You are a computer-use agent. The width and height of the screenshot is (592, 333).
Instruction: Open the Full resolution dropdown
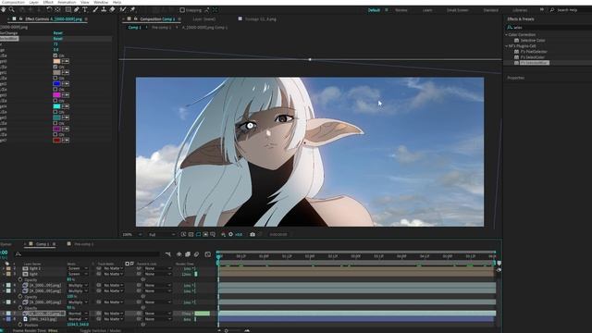(x=162, y=234)
